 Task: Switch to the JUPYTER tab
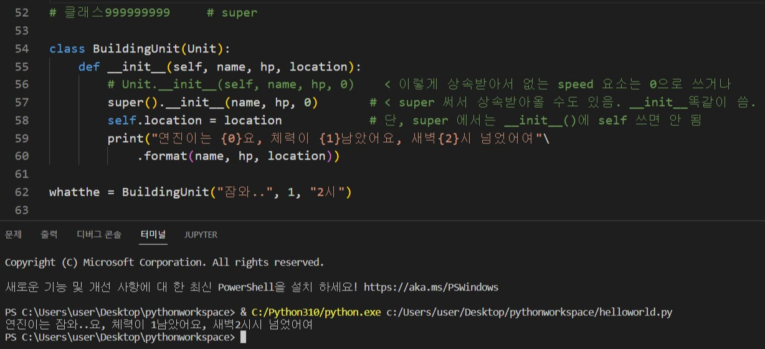pyautogui.click(x=201, y=235)
